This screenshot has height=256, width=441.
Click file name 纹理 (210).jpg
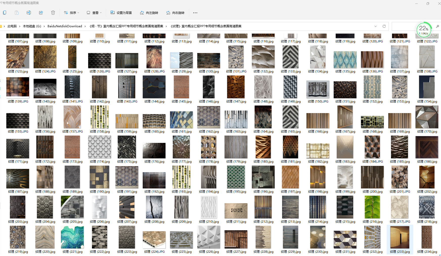coord(209,222)
